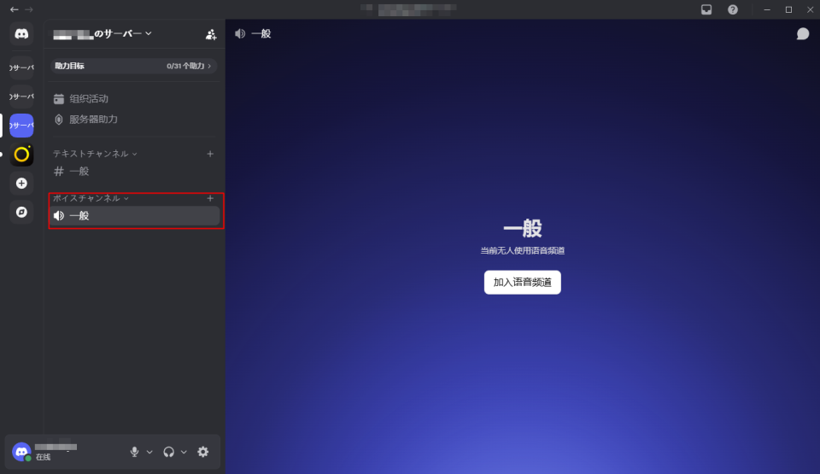Click the 加入语音频道 button
This screenshot has width=820, height=474.
pyautogui.click(x=522, y=283)
